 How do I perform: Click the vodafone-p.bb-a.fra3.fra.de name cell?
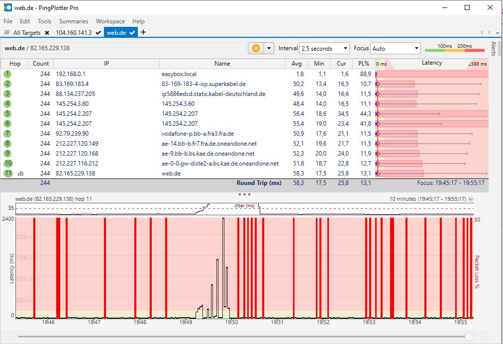pyautogui.click(x=198, y=134)
